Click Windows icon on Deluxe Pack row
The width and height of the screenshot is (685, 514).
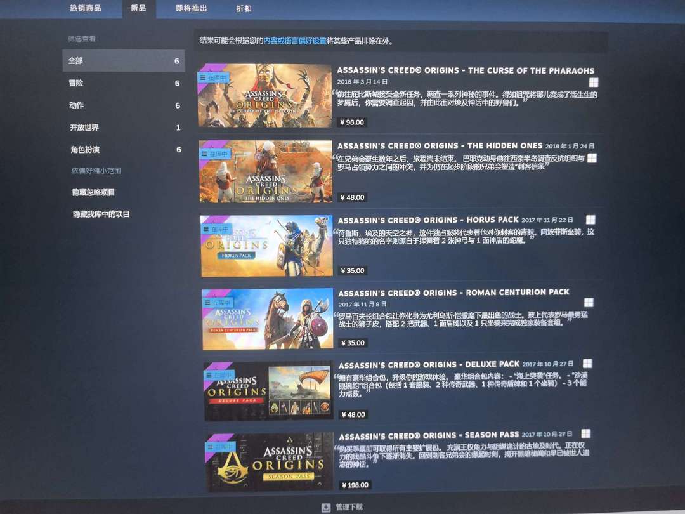587,364
